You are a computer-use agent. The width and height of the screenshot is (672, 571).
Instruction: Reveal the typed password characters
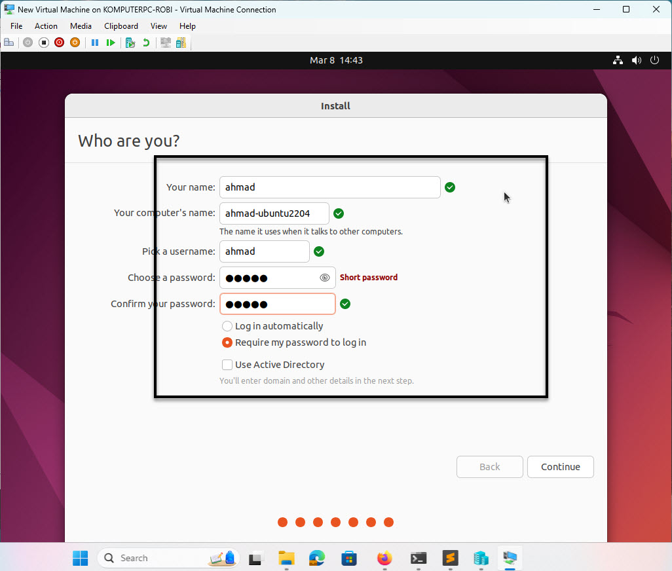coord(324,278)
